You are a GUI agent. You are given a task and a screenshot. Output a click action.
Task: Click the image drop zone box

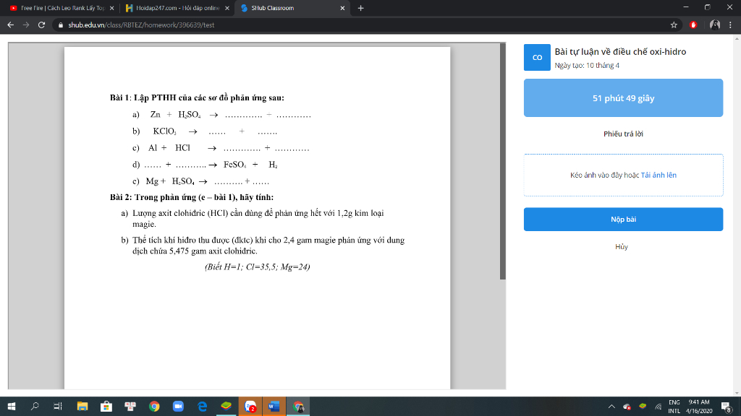[x=623, y=175]
